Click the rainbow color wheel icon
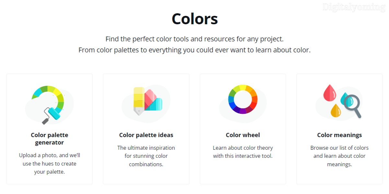Image resolution: width=389 pixels, height=194 pixels. pyautogui.click(x=243, y=99)
